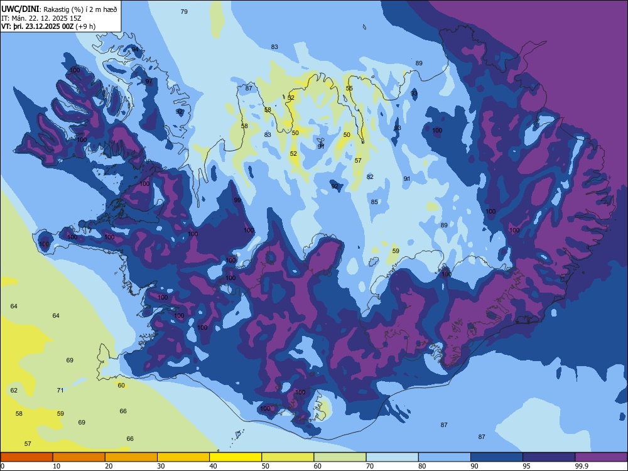Screen dimensions: 628x471
Task: Select the 60–70 light green legend swatch
Action: pyautogui.click(x=340, y=457)
